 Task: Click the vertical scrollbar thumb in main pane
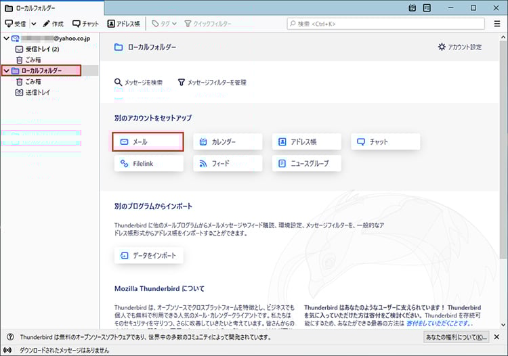tap(503, 149)
